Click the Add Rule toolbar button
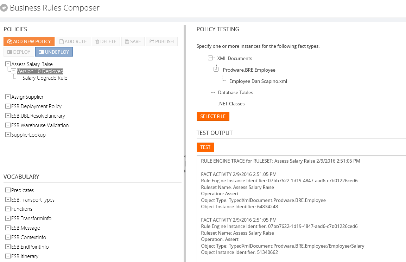406x262 pixels. point(73,41)
